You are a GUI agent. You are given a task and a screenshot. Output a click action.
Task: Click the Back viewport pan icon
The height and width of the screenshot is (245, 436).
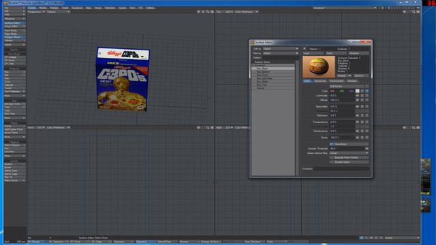click(x=198, y=128)
